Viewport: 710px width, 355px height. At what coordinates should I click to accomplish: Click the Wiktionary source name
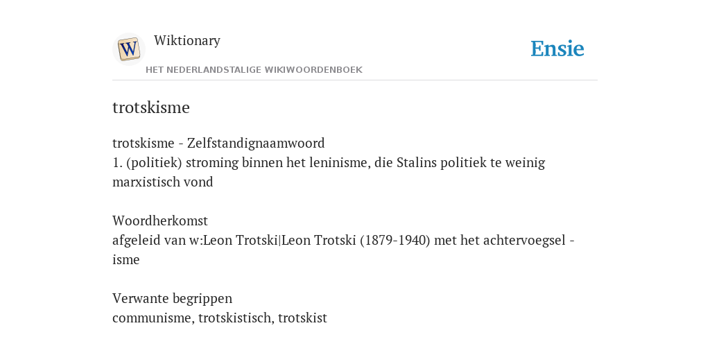pyautogui.click(x=187, y=40)
